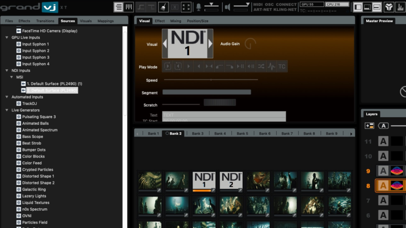Select the audio waveform play mode icon
The width and height of the screenshot is (406, 228).
point(271,66)
